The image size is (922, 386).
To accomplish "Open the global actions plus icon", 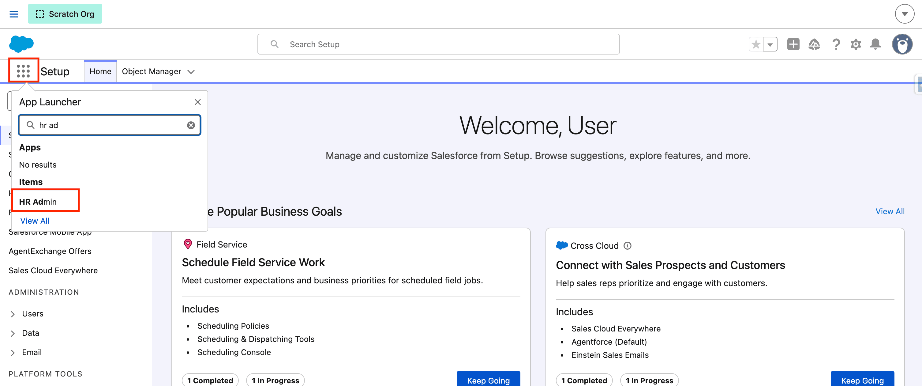I will point(793,44).
